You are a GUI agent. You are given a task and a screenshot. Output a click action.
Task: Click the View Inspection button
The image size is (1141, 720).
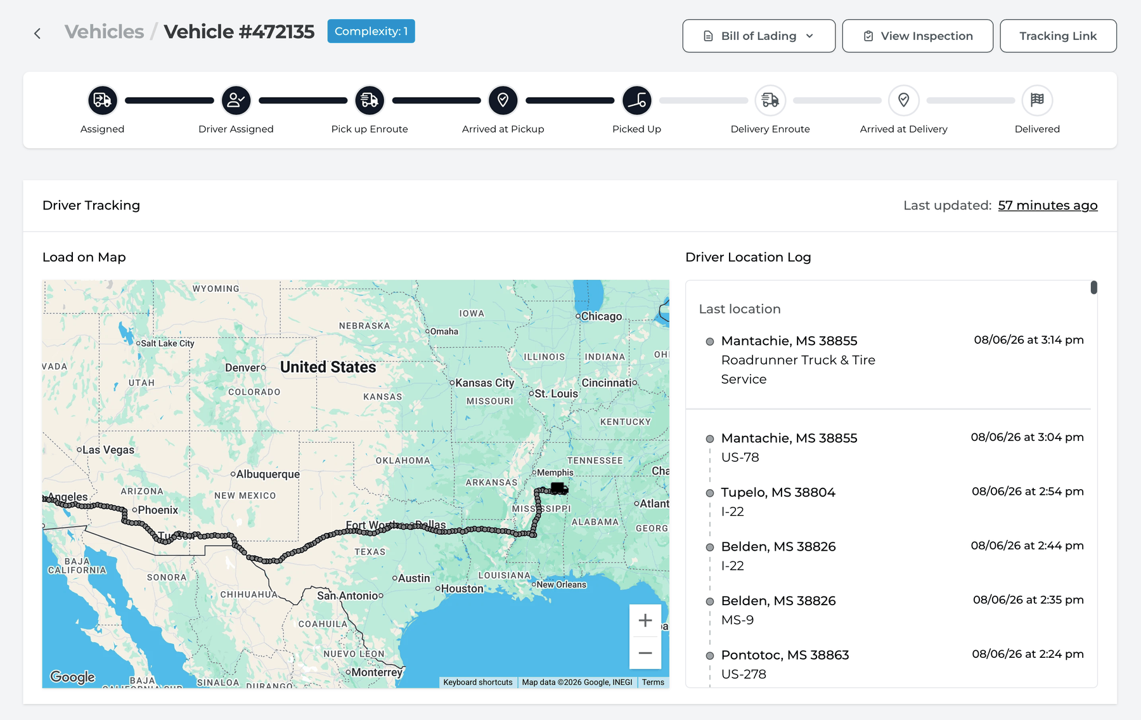click(917, 36)
